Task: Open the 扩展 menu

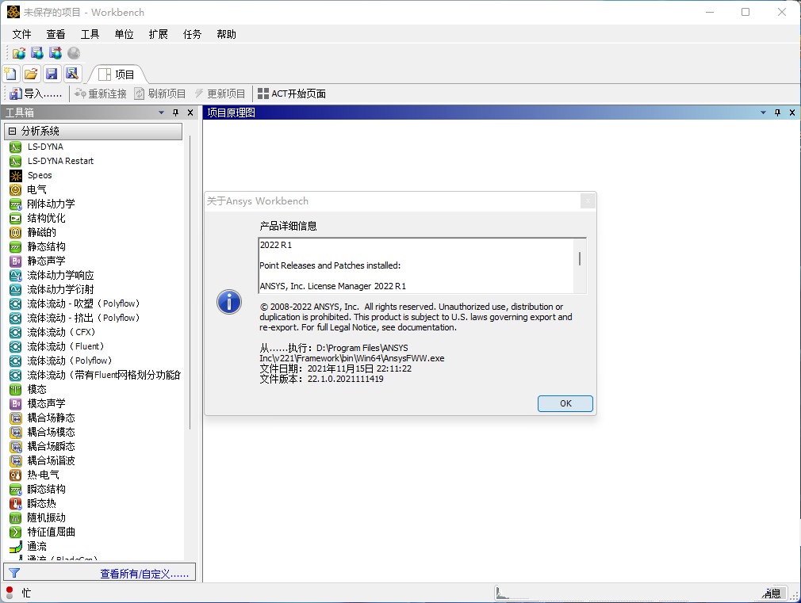Action: 159,34
